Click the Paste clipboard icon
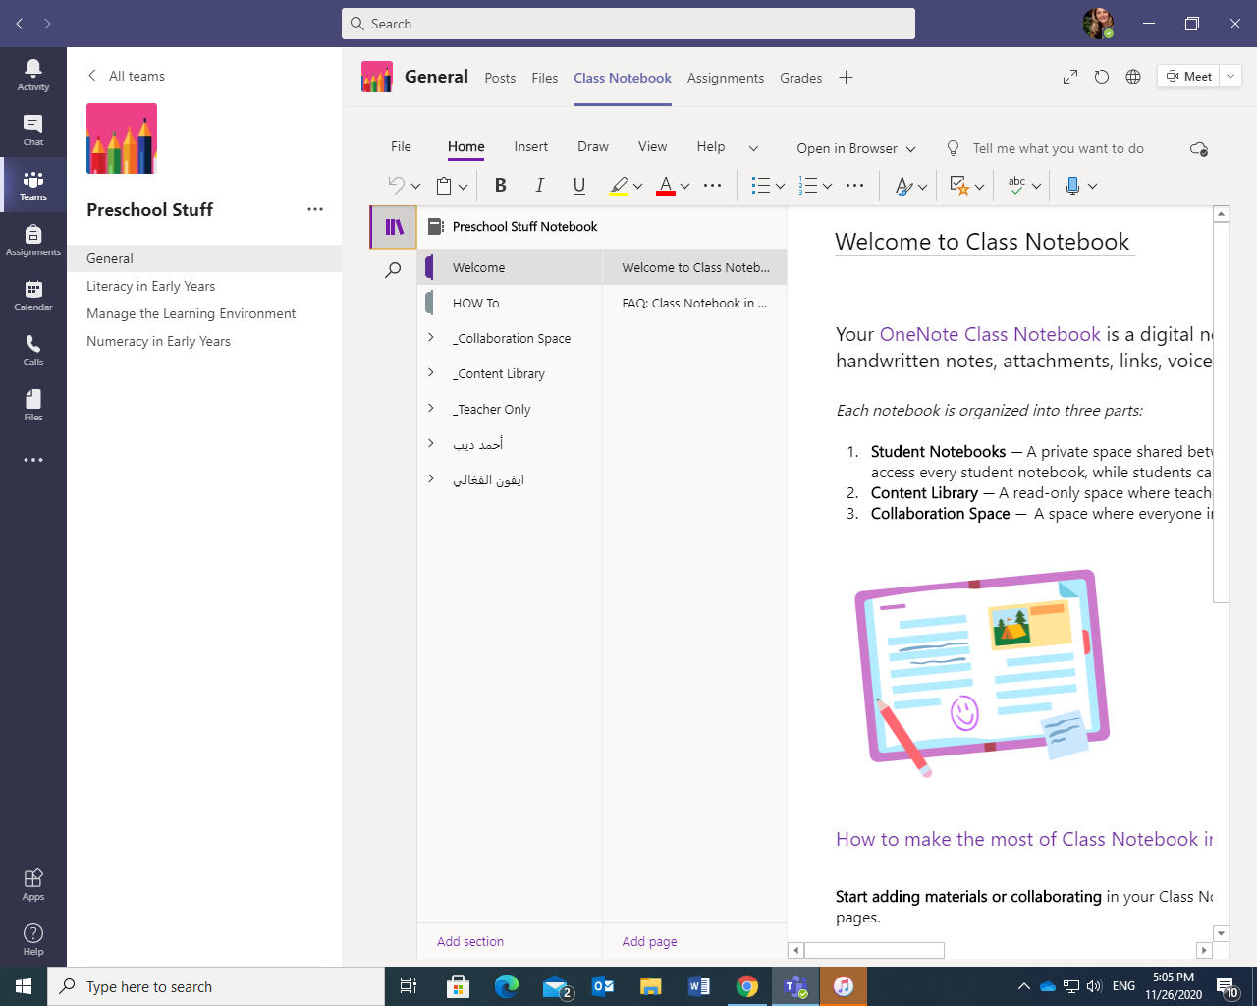This screenshot has width=1257, height=1006. click(x=444, y=185)
